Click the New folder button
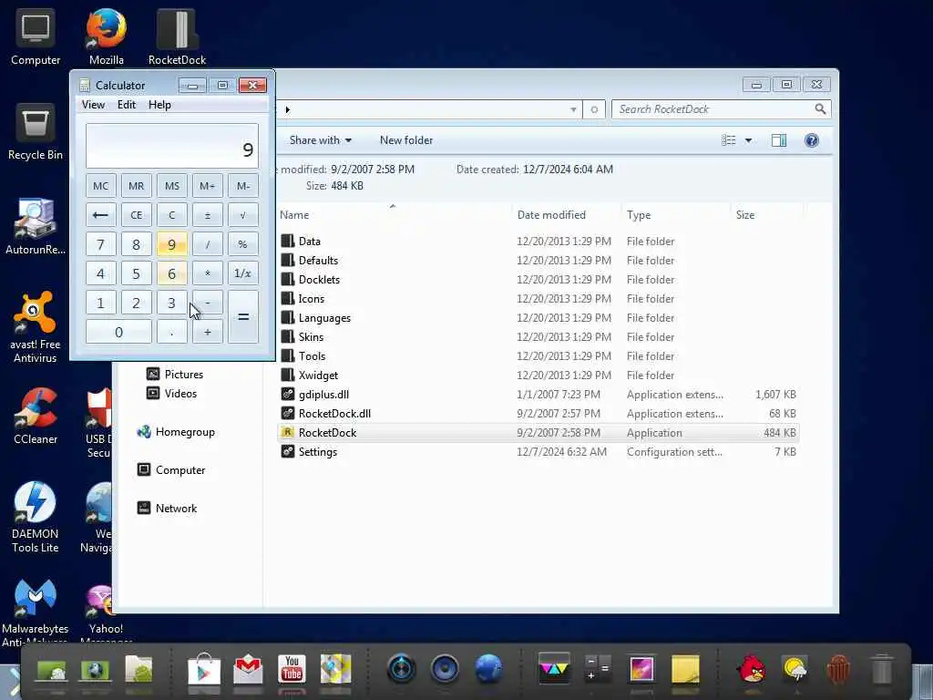Image resolution: width=933 pixels, height=700 pixels. tap(406, 140)
